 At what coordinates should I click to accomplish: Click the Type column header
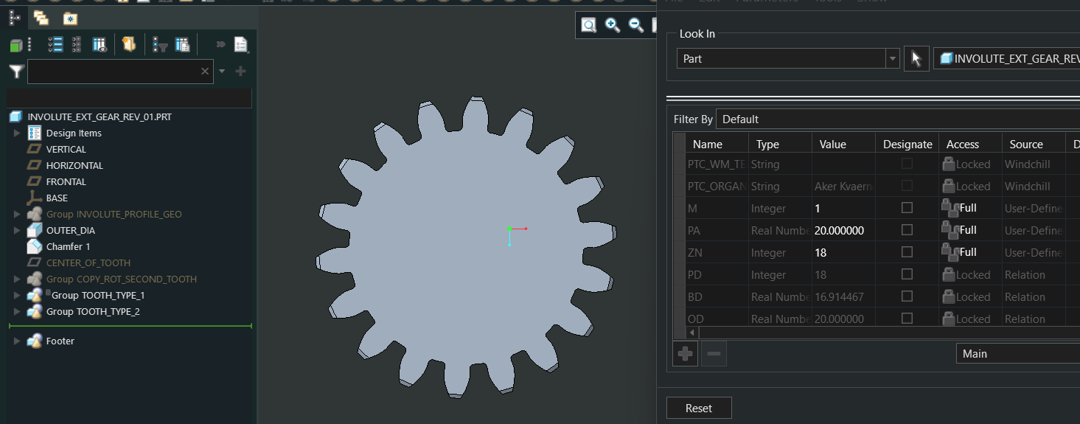[x=780, y=144]
